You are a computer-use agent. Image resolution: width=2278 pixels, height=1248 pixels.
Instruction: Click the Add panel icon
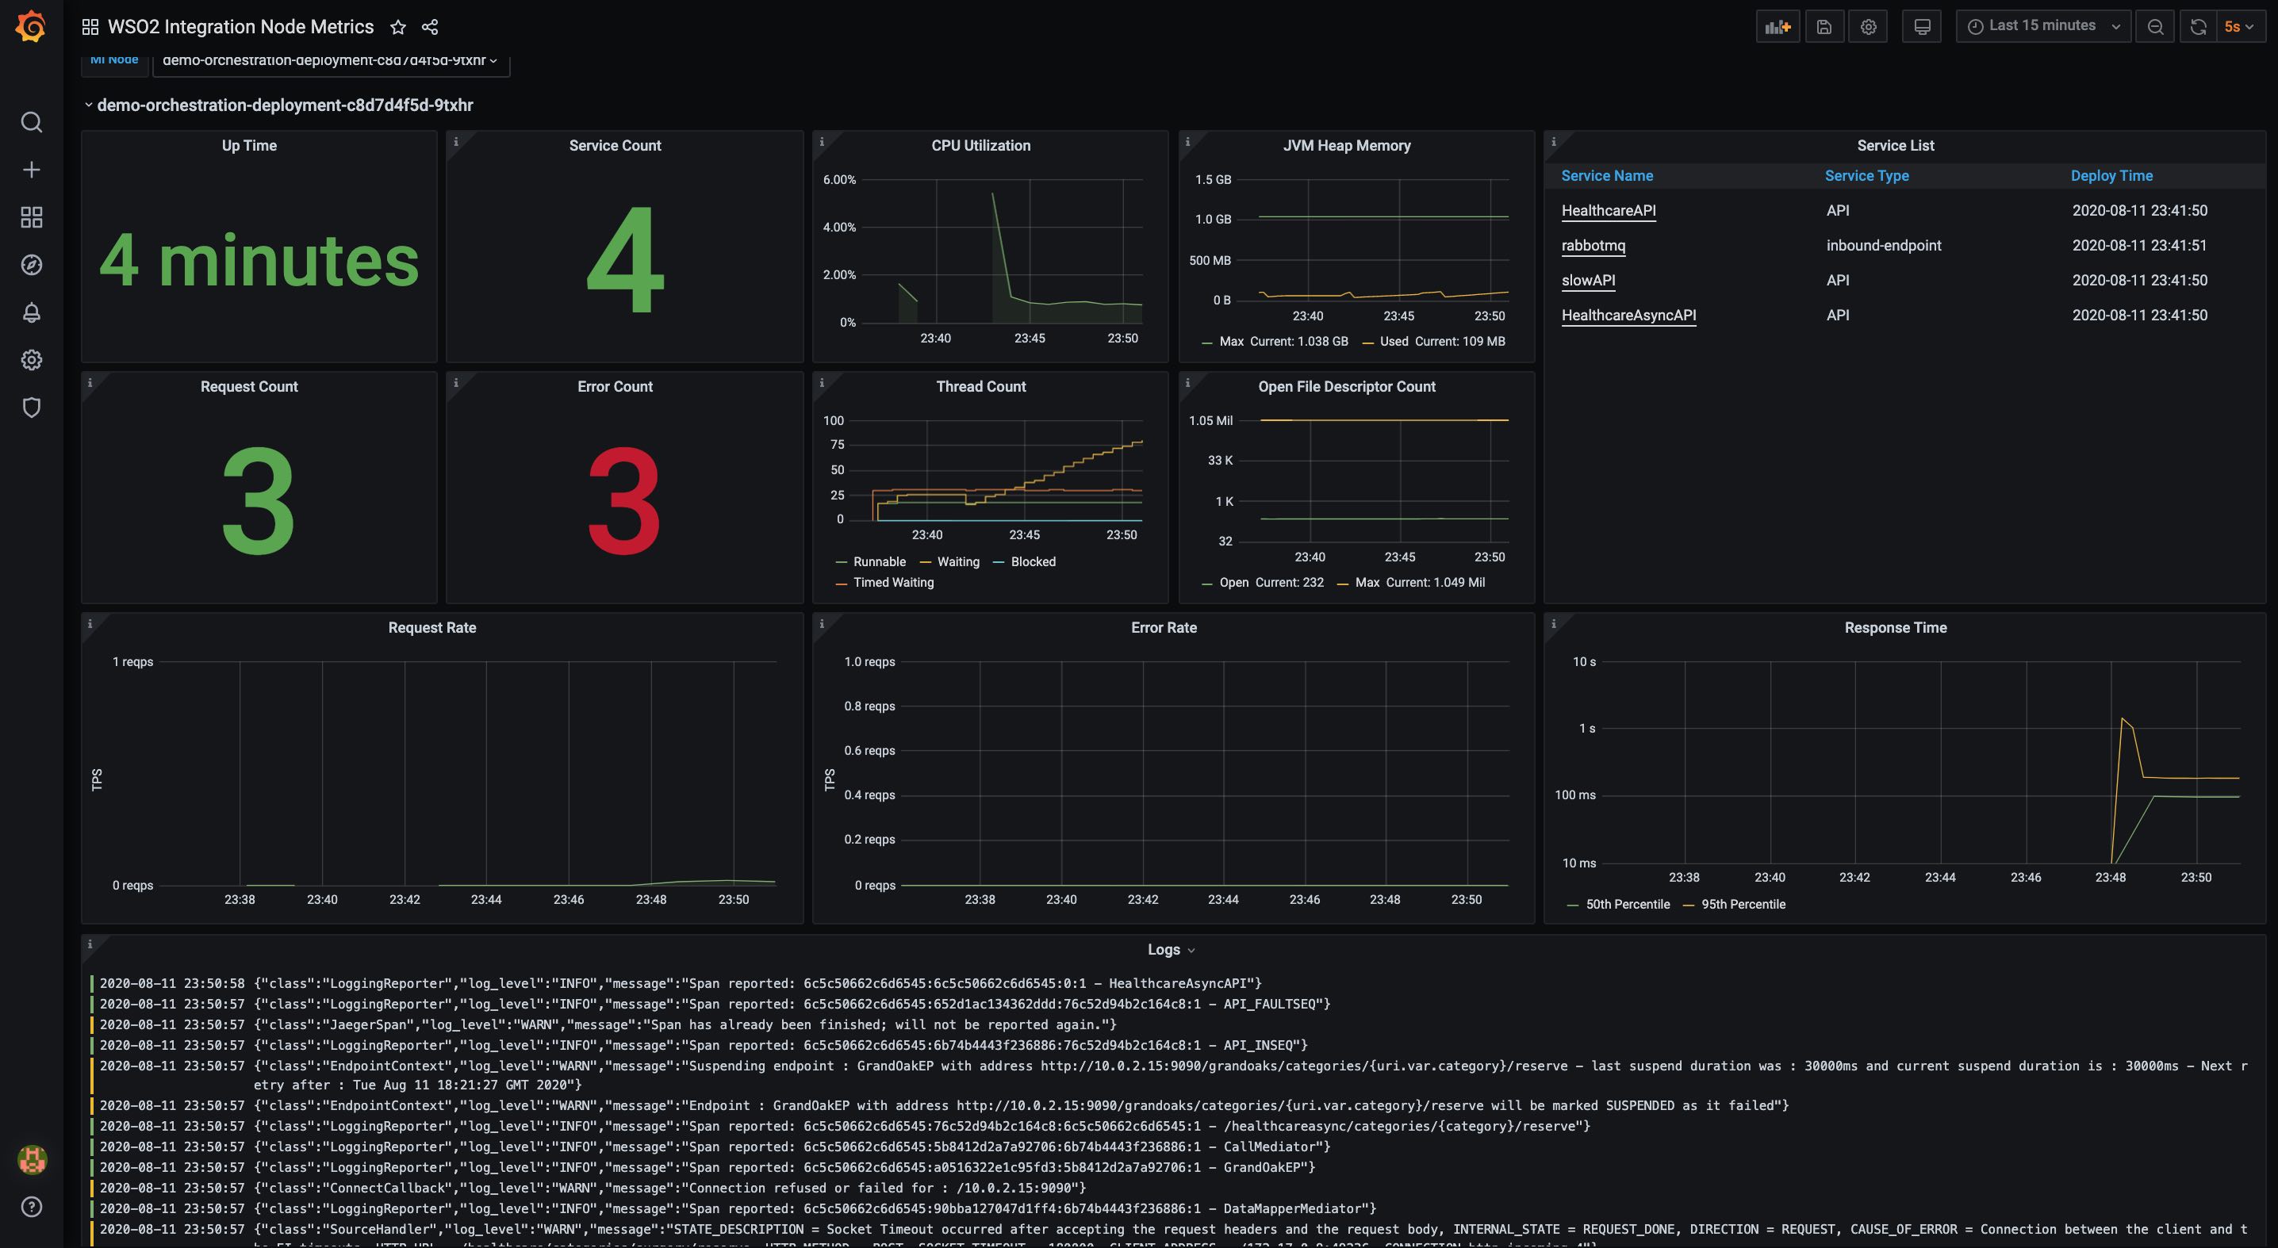pyautogui.click(x=1777, y=26)
